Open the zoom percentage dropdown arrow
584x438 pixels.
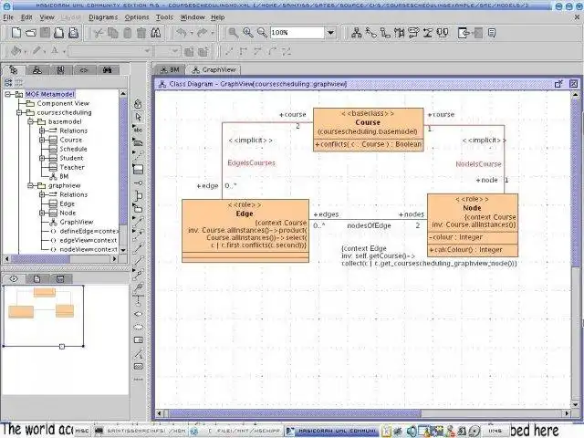330,33
